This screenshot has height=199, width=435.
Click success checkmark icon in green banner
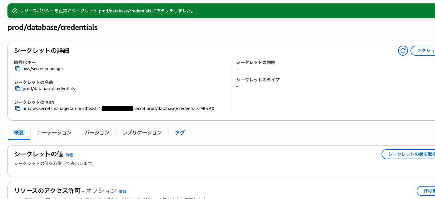(15, 11)
